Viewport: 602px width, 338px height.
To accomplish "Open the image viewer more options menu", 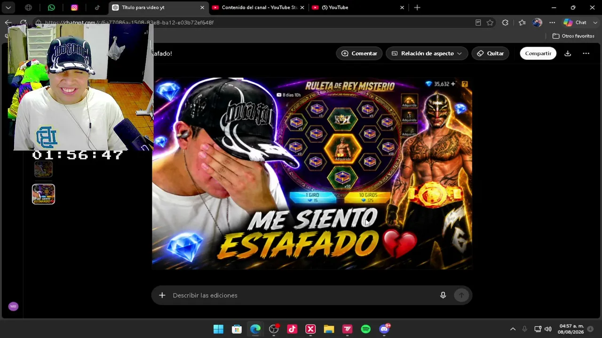I will point(586,54).
